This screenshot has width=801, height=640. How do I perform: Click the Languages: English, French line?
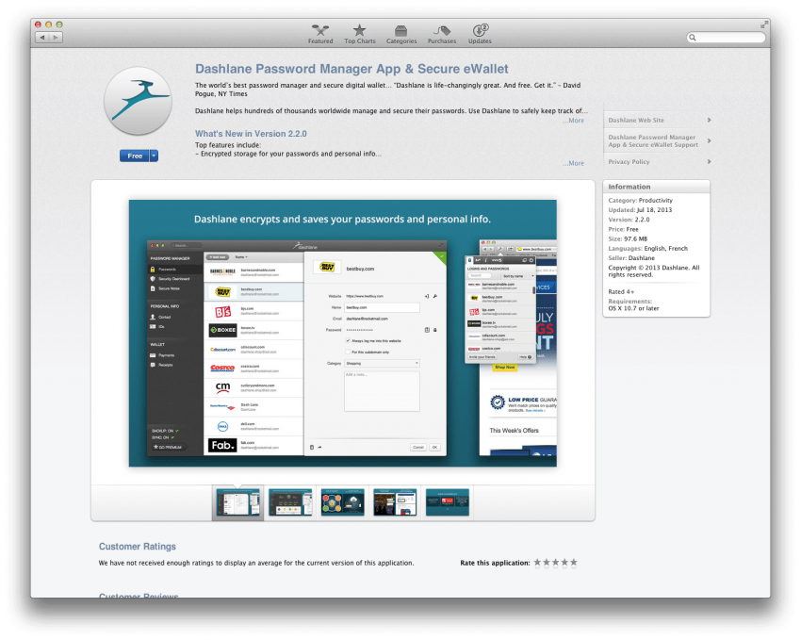[647, 249]
